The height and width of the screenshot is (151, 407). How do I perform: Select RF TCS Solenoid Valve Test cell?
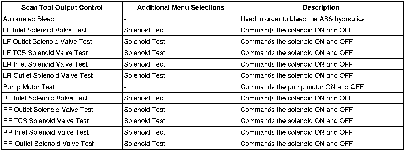click(46, 121)
